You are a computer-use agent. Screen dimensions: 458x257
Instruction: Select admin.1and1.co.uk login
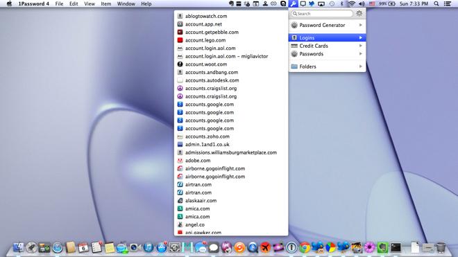[x=231, y=144]
